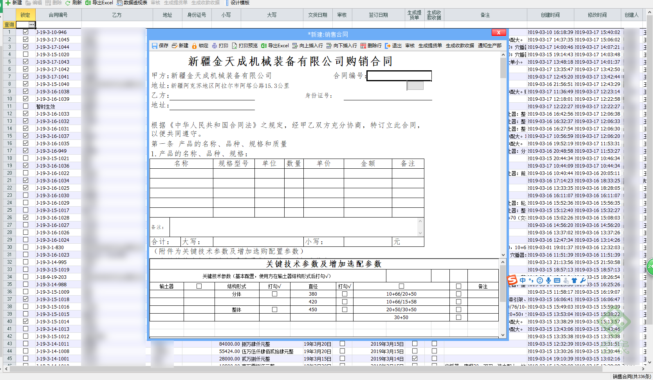653x380 pixels.
Task: Click the ellipsis button in the 查询 filter cell
Action: coord(31,25)
